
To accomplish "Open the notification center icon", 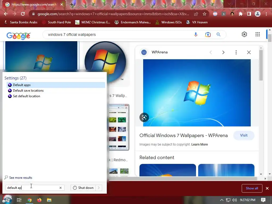I will [263, 200].
